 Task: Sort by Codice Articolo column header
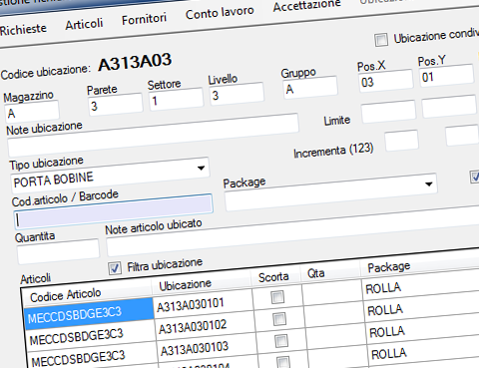[66, 295]
